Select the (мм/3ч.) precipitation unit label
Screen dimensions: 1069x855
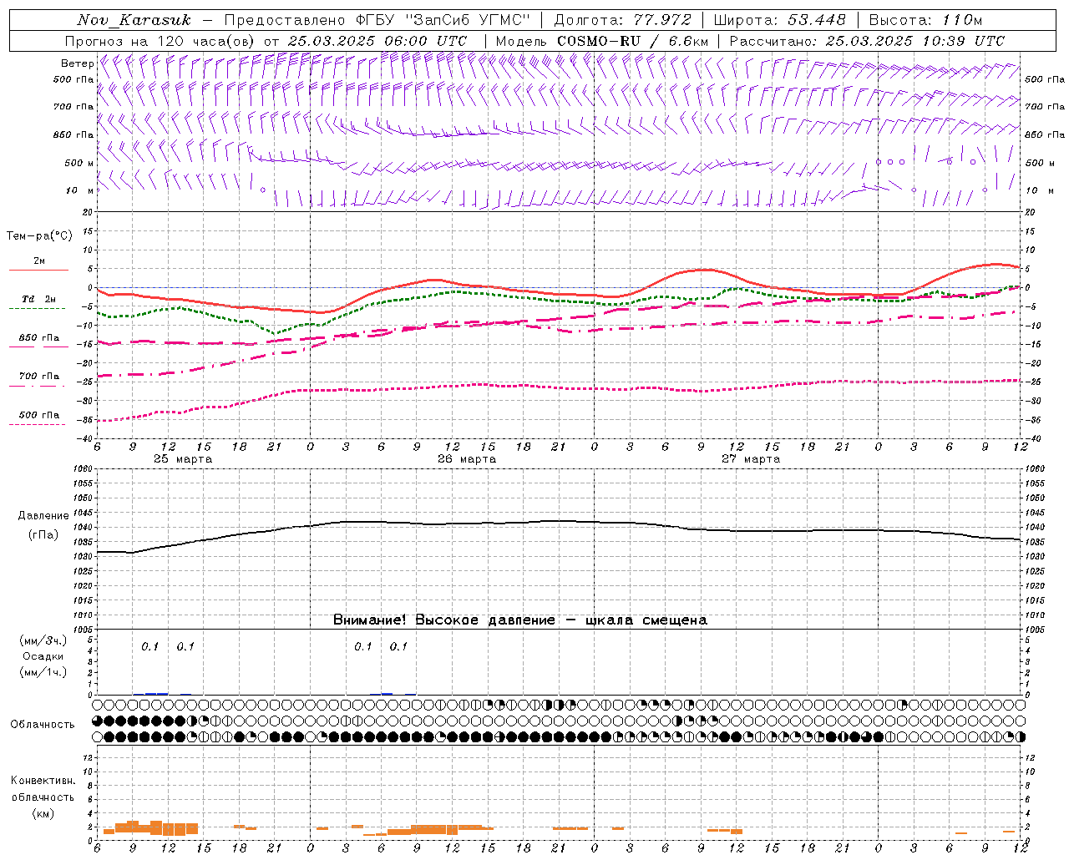pos(43,640)
